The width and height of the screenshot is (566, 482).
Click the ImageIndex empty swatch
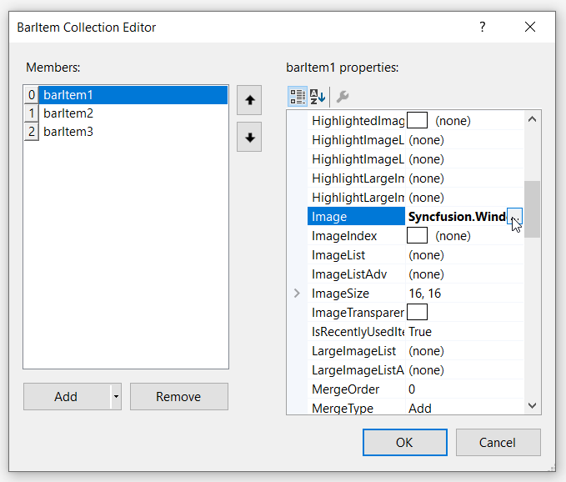pyautogui.click(x=417, y=236)
